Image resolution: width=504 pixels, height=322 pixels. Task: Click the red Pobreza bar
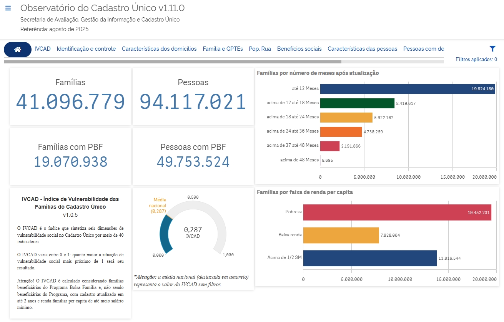[397, 212]
